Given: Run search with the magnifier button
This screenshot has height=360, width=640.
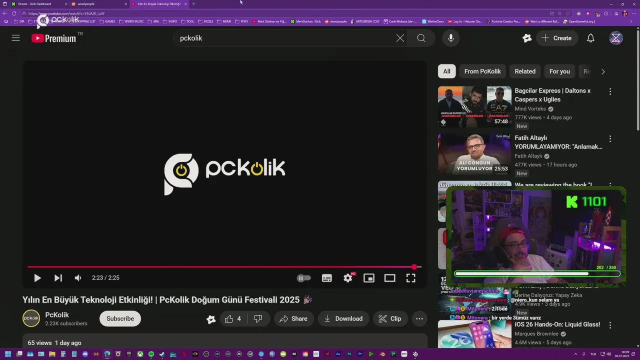Looking at the screenshot, I should (421, 38).
